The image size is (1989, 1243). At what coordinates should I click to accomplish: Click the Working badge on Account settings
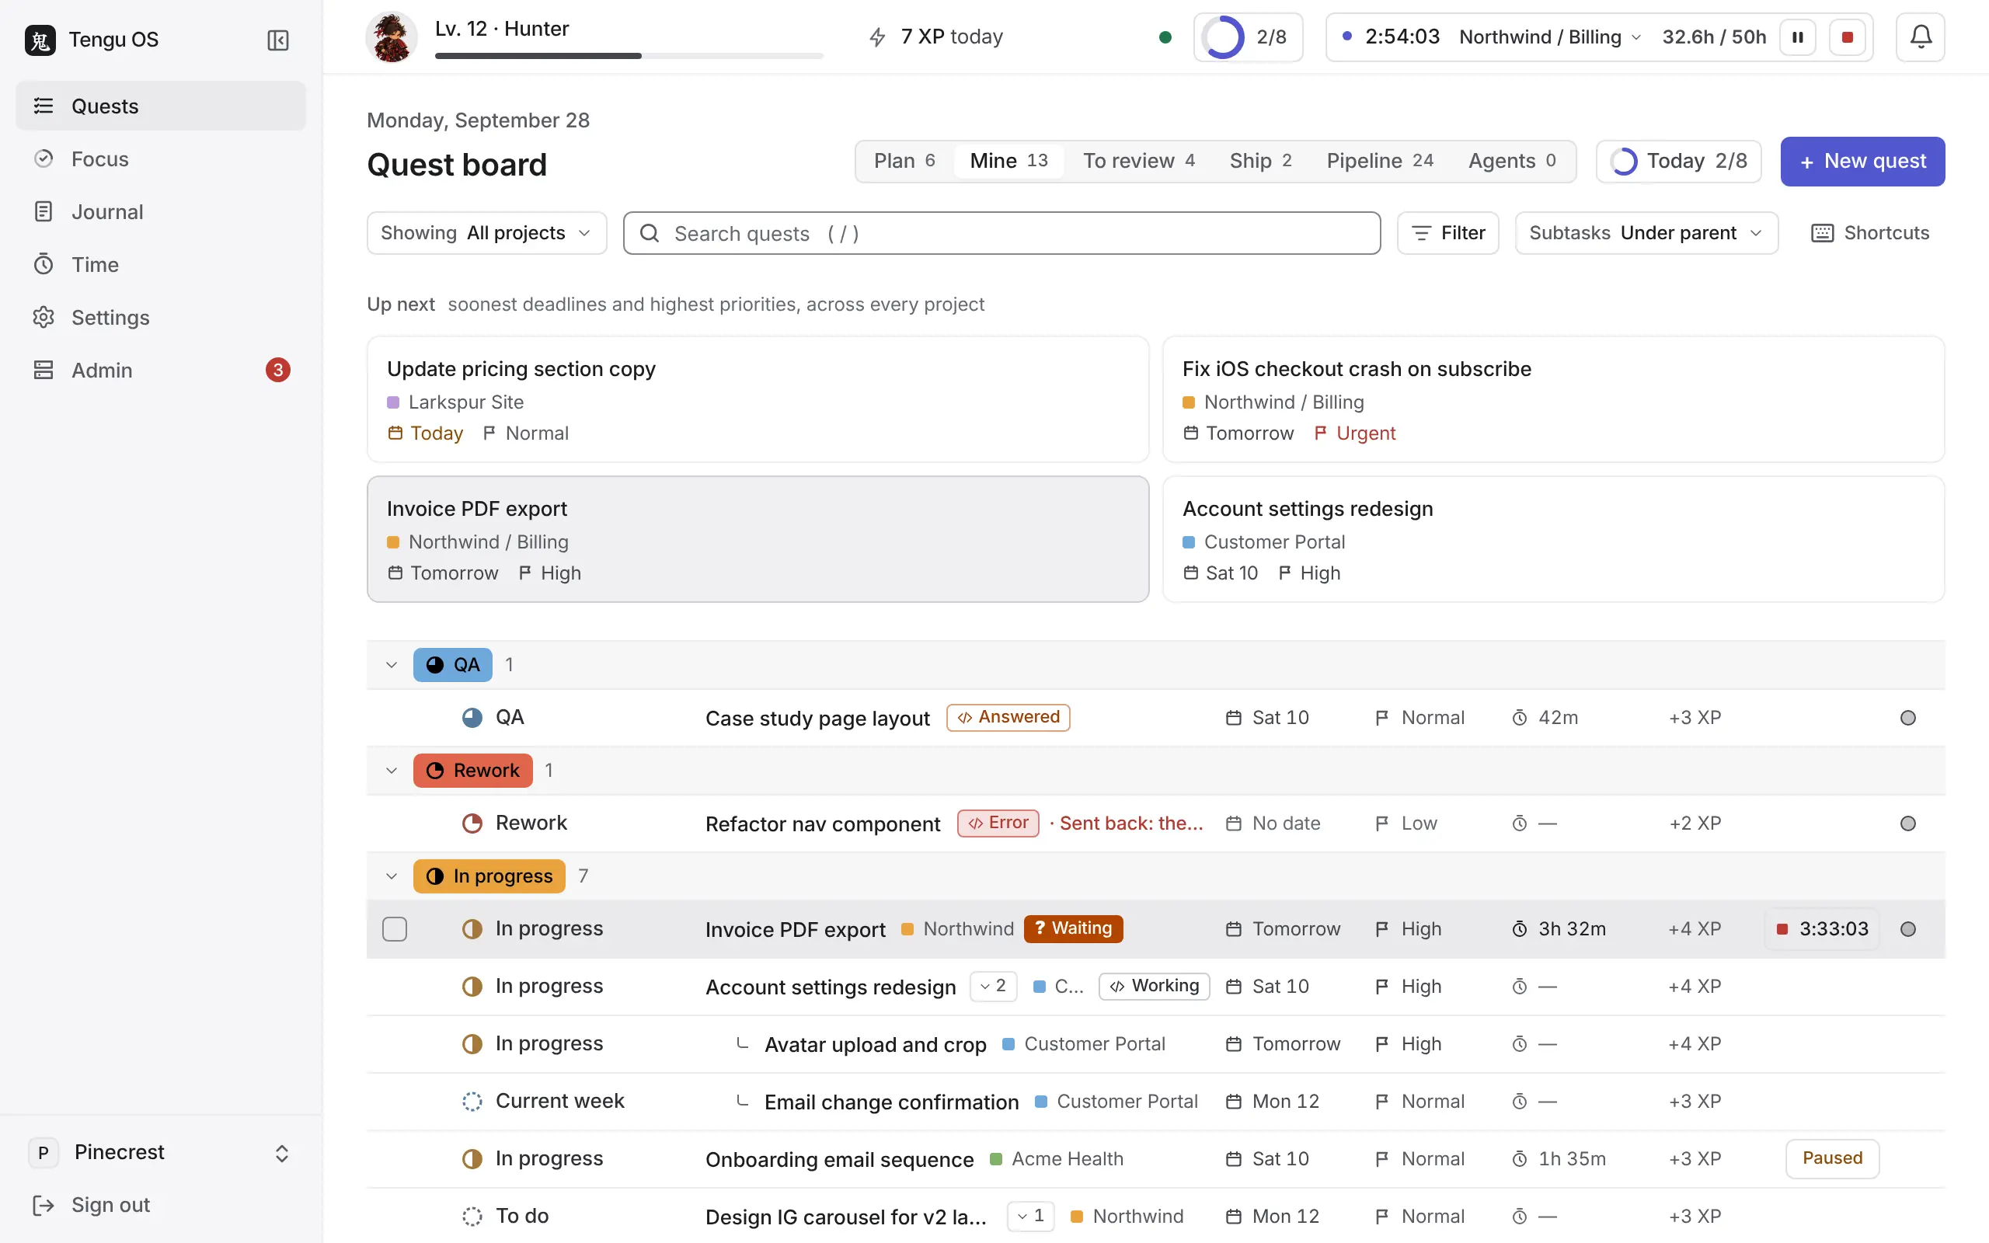coord(1154,986)
